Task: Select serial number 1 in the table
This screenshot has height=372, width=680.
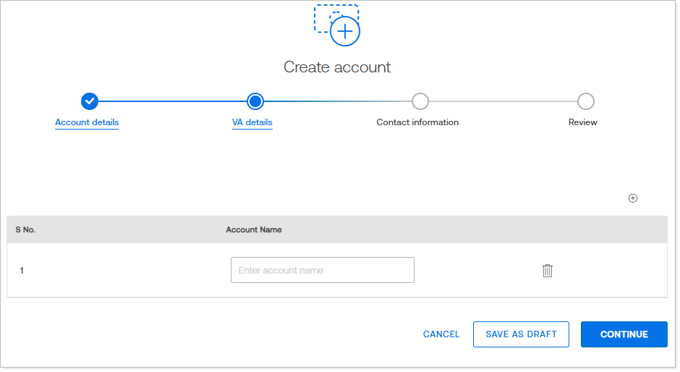Action: pos(22,271)
